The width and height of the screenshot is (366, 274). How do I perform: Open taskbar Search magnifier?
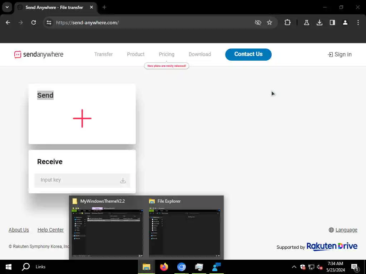[26, 267]
